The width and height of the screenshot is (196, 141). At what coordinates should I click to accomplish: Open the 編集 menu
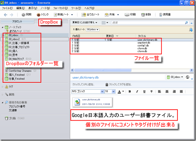pos(20,8)
